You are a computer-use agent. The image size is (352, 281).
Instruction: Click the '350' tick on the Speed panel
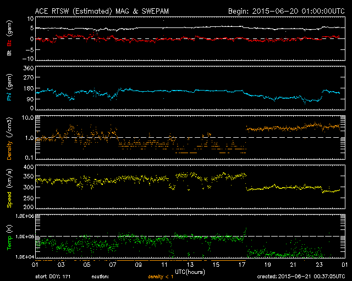tap(29, 176)
